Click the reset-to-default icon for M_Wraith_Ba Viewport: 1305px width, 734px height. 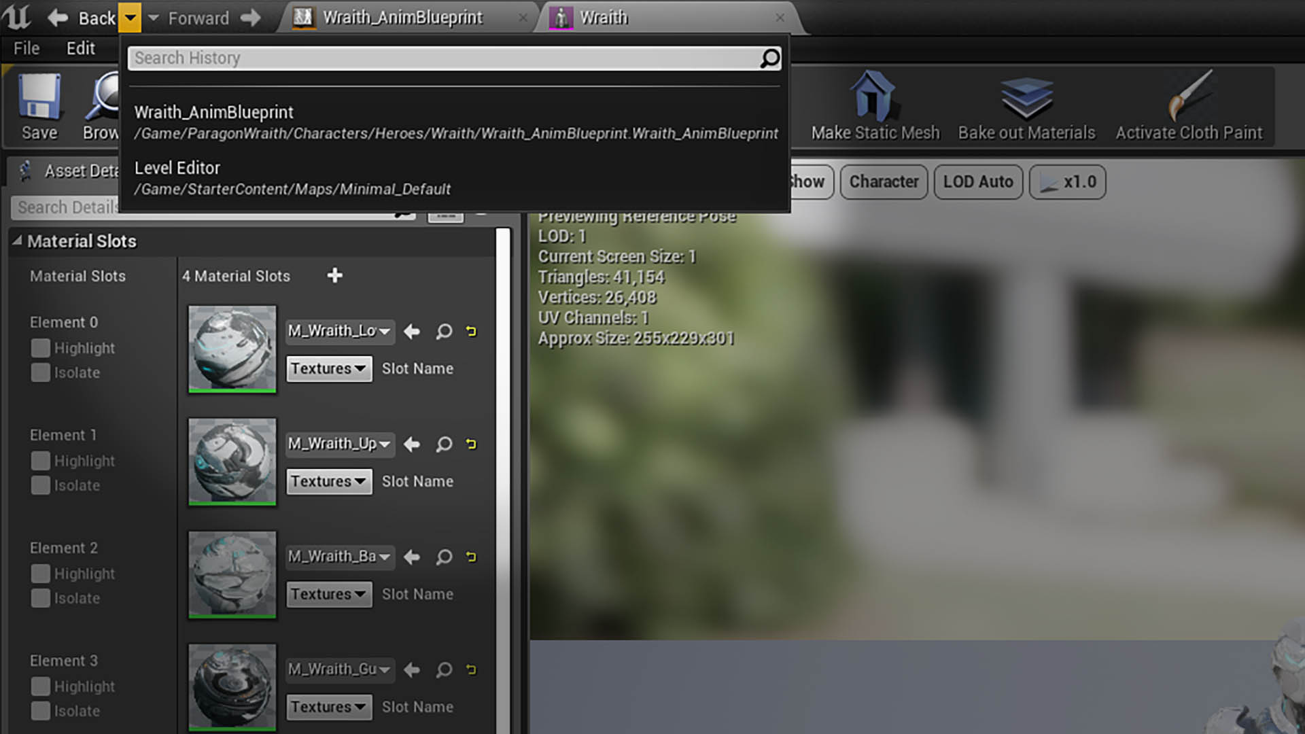pos(472,557)
